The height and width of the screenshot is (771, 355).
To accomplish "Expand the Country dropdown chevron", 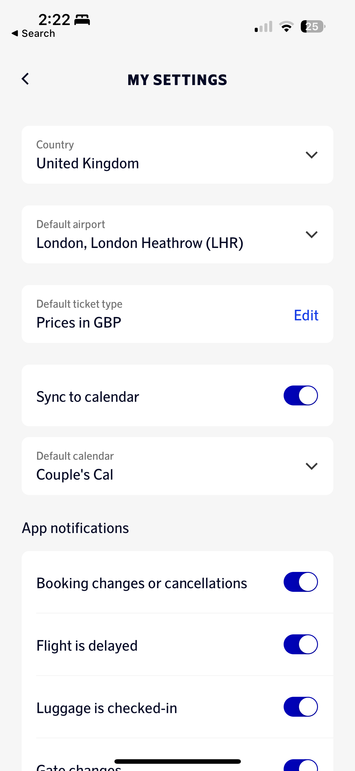I will click(311, 155).
